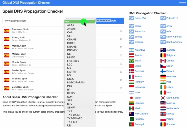Select the IPSECKEY record option
Viewport: 187px width, 127px height.
(79, 61)
